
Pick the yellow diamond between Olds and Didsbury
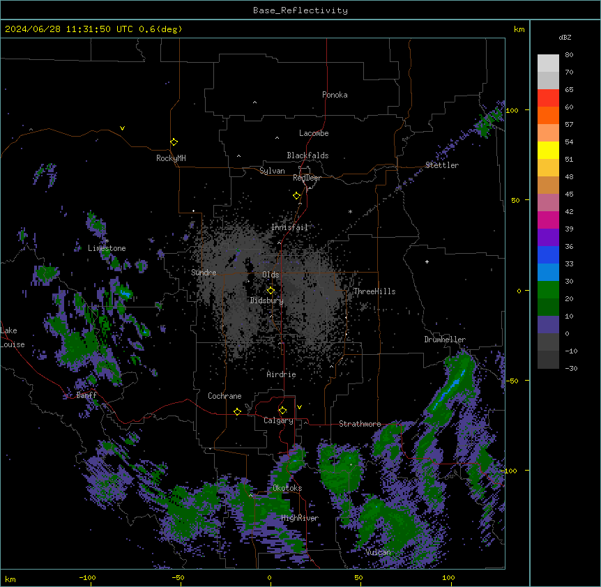pos(271,291)
